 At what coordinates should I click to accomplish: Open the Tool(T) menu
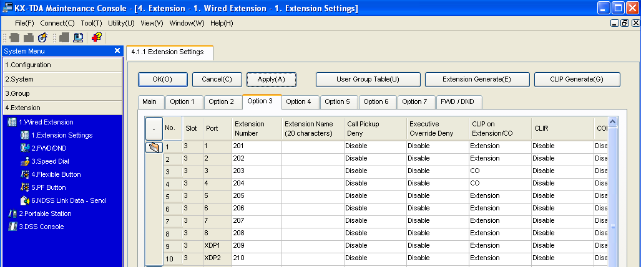click(x=92, y=23)
